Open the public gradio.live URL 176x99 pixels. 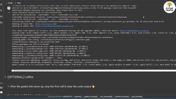[x=54, y=26]
